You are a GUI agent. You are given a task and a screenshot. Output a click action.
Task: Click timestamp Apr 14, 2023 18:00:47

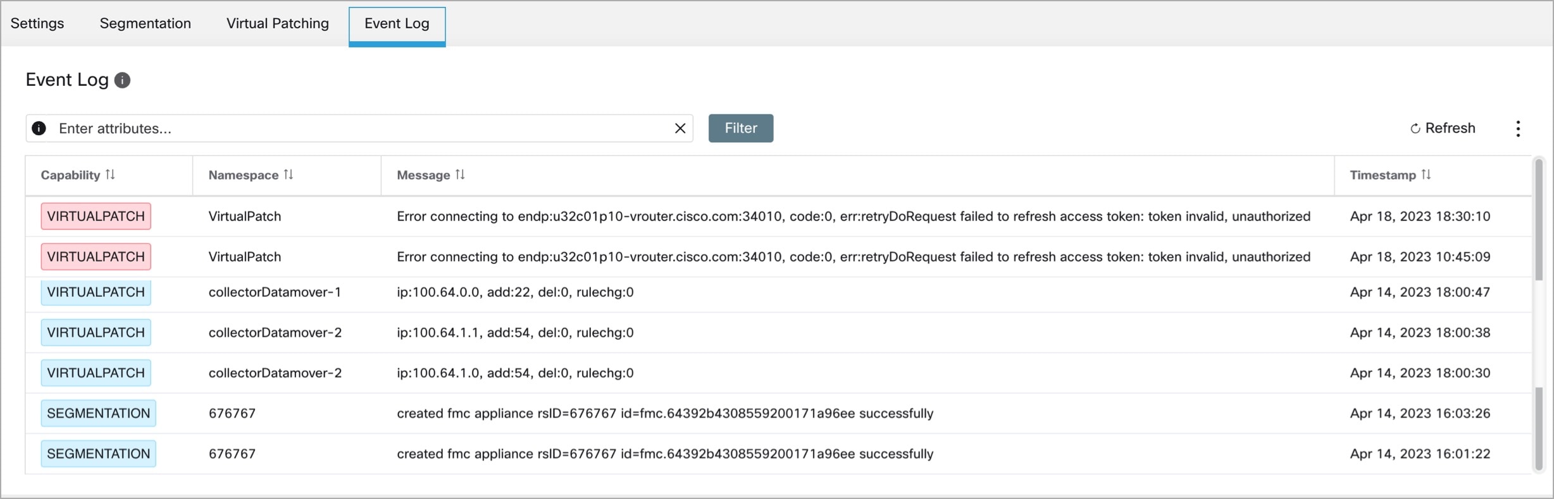[x=1420, y=292]
